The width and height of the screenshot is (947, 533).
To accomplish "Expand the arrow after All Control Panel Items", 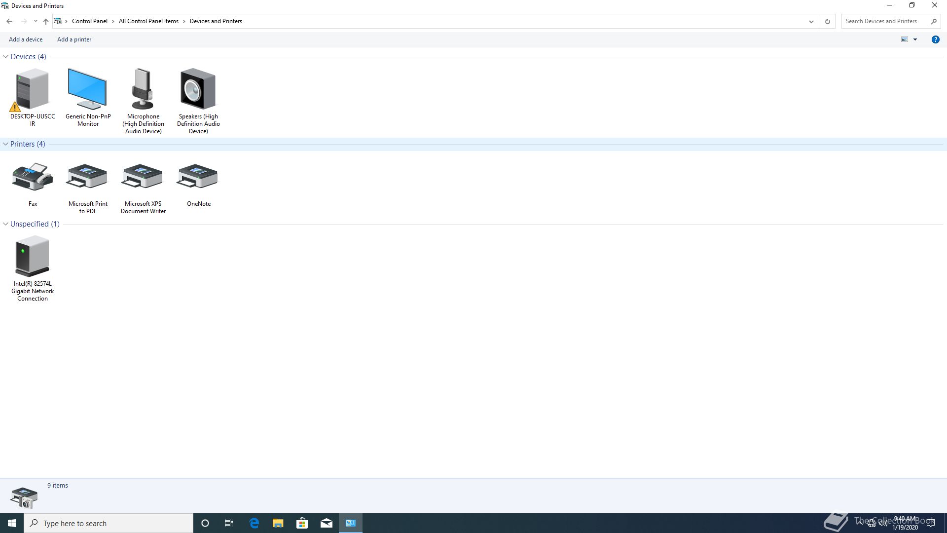I will (x=184, y=21).
